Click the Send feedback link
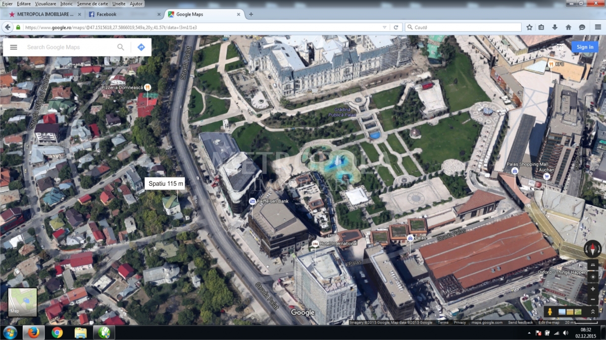Viewport: 606px width, 340px height. pyautogui.click(x=520, y=322)
